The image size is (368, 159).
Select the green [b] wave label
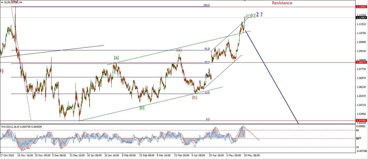click(142, 108)
